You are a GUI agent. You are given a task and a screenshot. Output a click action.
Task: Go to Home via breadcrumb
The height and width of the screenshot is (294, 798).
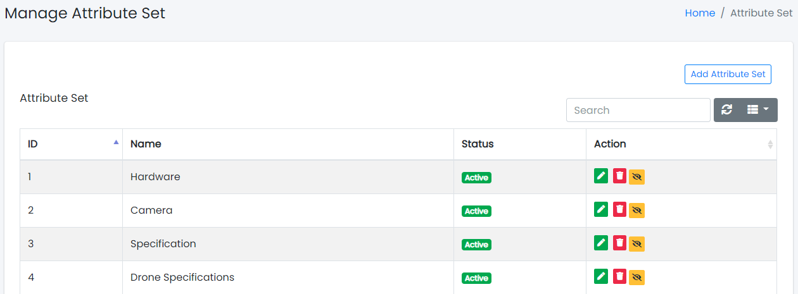tap(700, 13)
